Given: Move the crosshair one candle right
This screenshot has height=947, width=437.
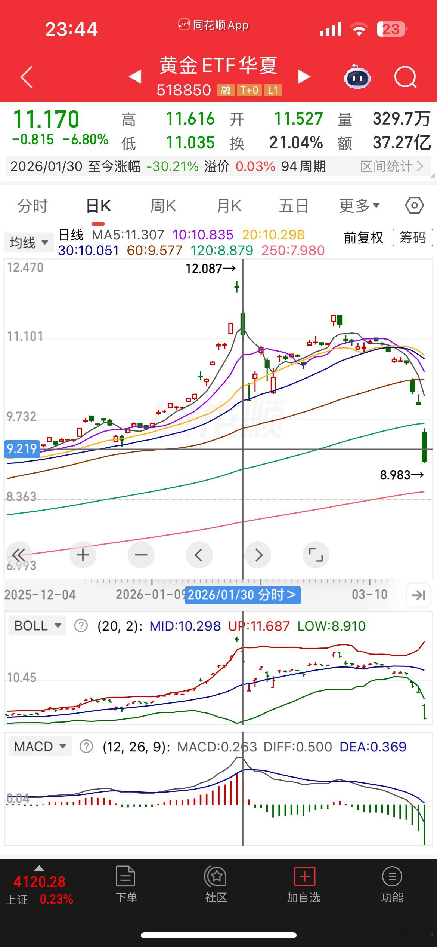Looking at the screenshot, I should point(258,555).
